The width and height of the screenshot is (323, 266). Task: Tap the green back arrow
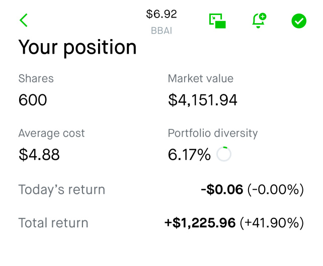[24, 20]
